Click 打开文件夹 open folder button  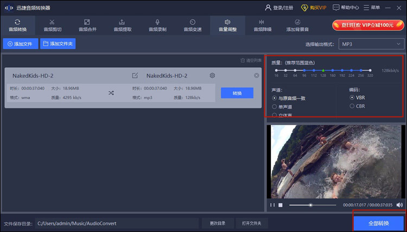[251, 223]
